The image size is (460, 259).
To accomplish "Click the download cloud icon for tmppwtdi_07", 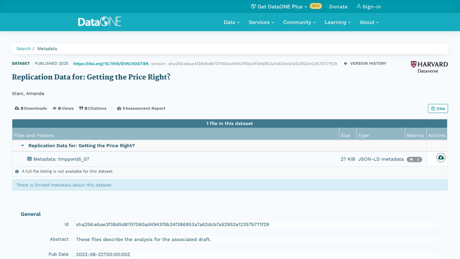I will pos(441,158).
